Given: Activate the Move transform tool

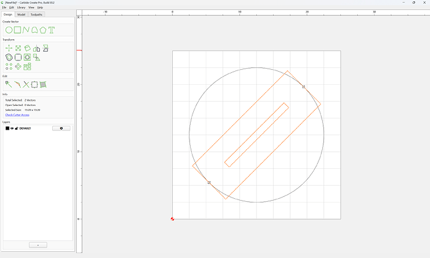Looking at the screenshot, I should [x=9, y=48].
